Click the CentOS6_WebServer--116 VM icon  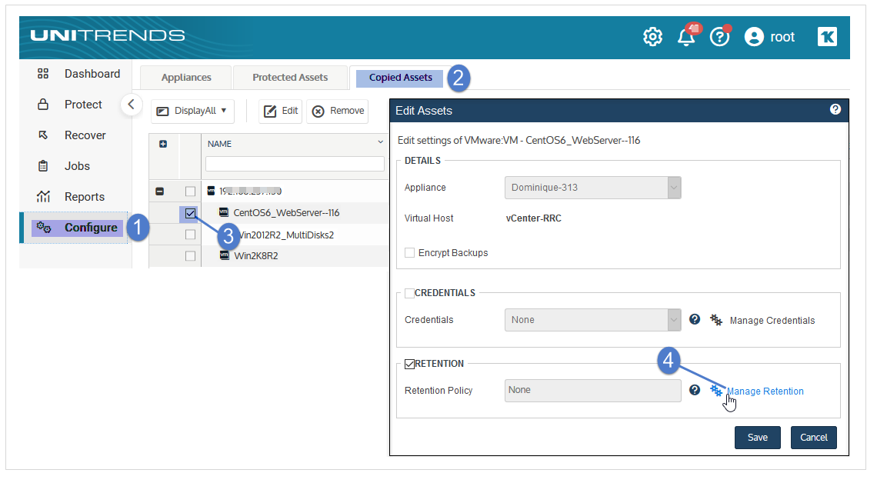coord(224,212)
